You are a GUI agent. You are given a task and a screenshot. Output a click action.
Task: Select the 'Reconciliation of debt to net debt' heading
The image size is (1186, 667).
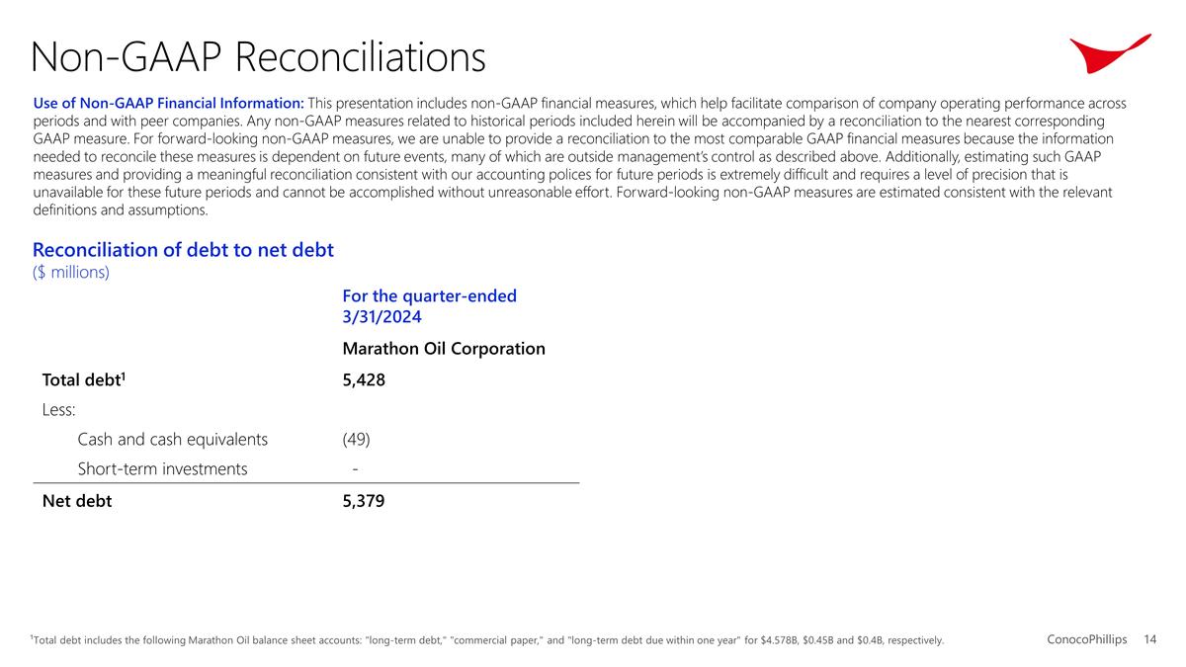[x=183, y=250]
